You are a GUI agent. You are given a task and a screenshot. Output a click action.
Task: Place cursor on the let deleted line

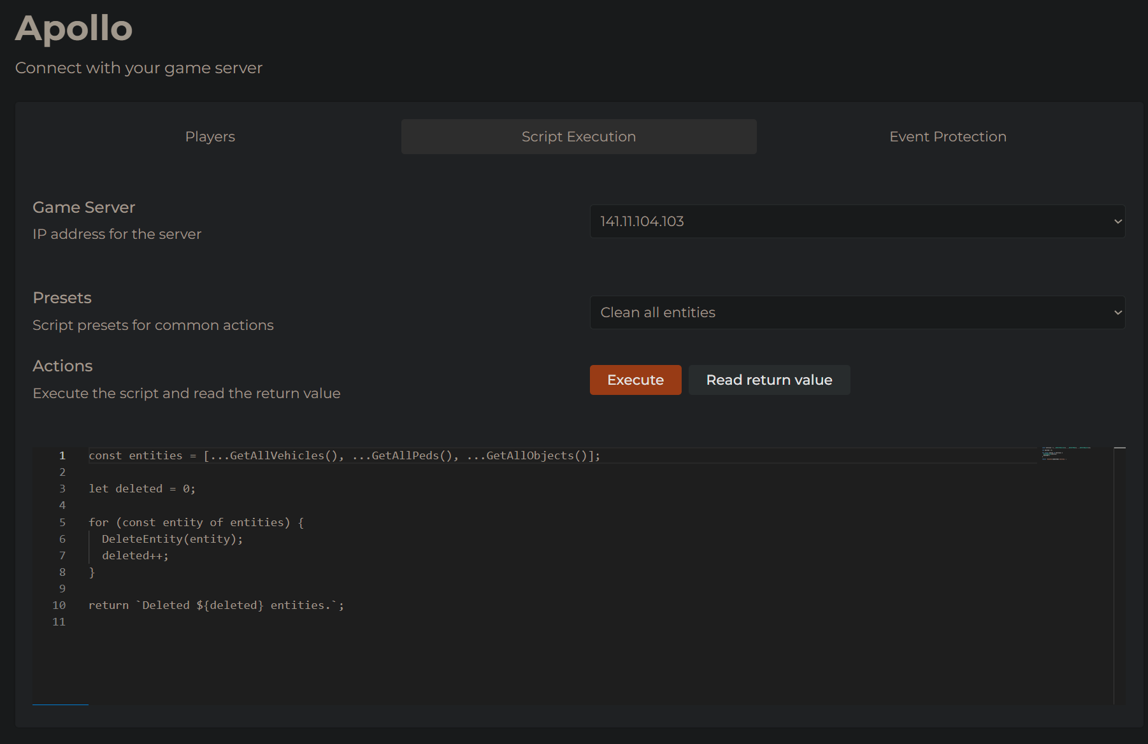pos(141,488)
